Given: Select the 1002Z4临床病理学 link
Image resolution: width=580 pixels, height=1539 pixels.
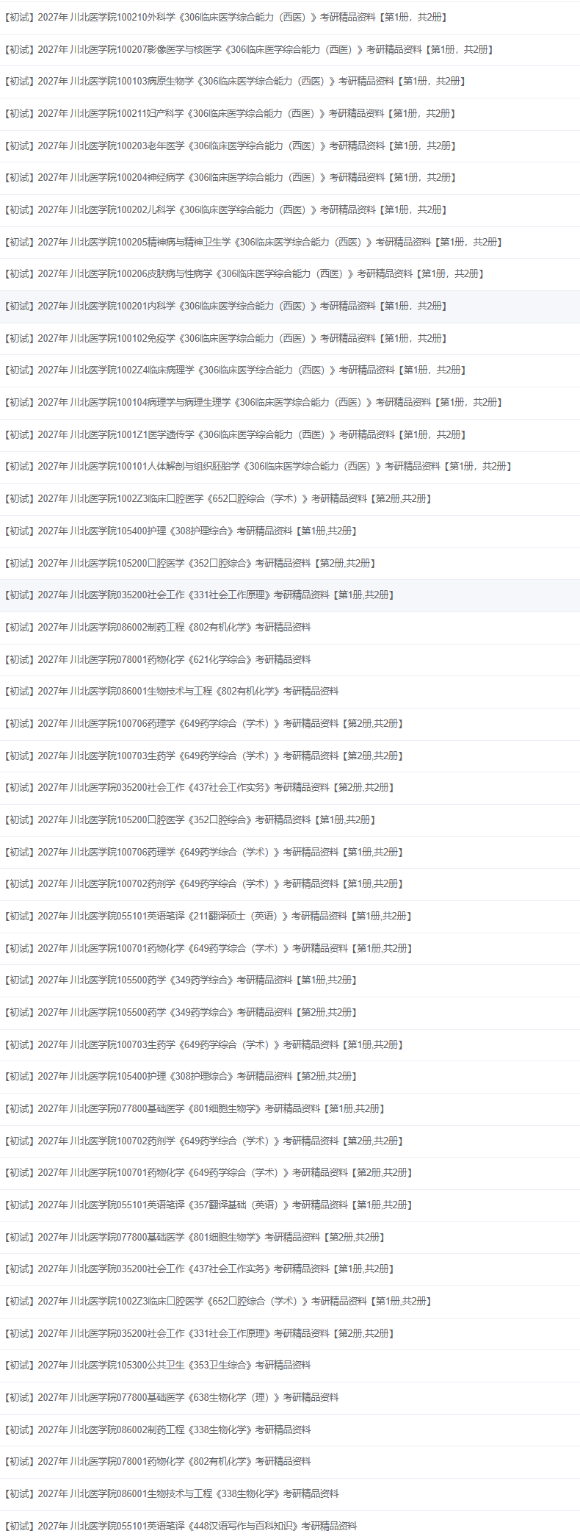Looking at the screenshot, I should (234, 370).
